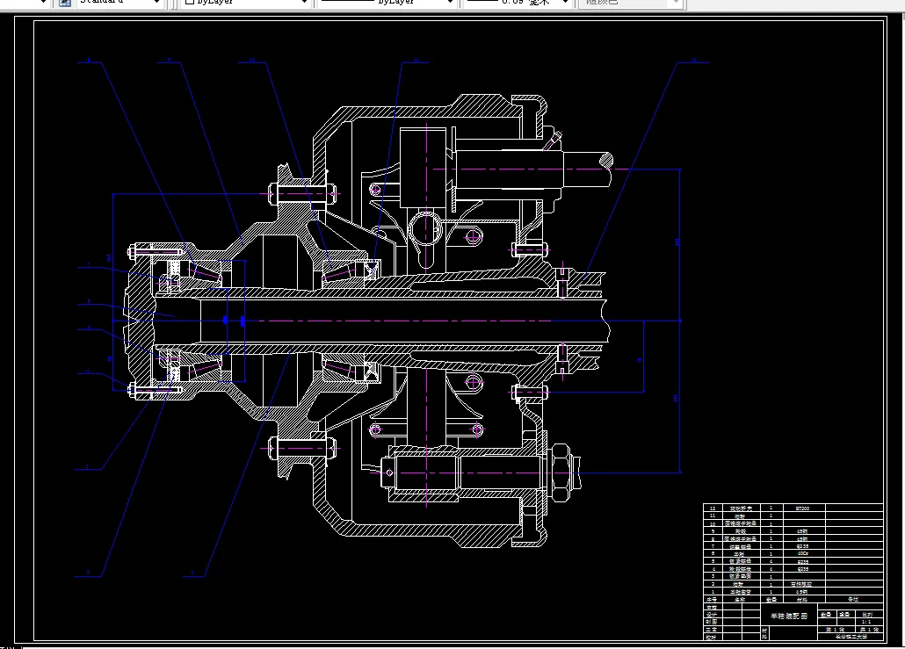The width and height of the screenshot is (905, 649).
Task: Select the 半轴装配图 title text in title block
Action: click(x=789, y=617)
